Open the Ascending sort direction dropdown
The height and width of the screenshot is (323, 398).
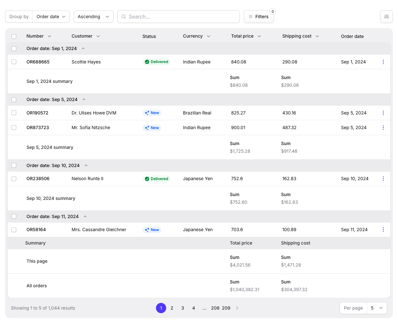click(93, 17)
